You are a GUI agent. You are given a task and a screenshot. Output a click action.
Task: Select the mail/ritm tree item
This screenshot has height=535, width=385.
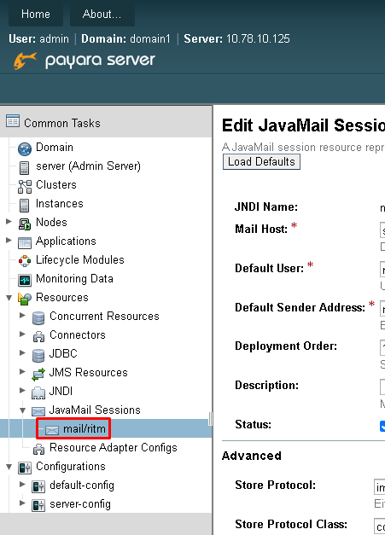(84, 428)
